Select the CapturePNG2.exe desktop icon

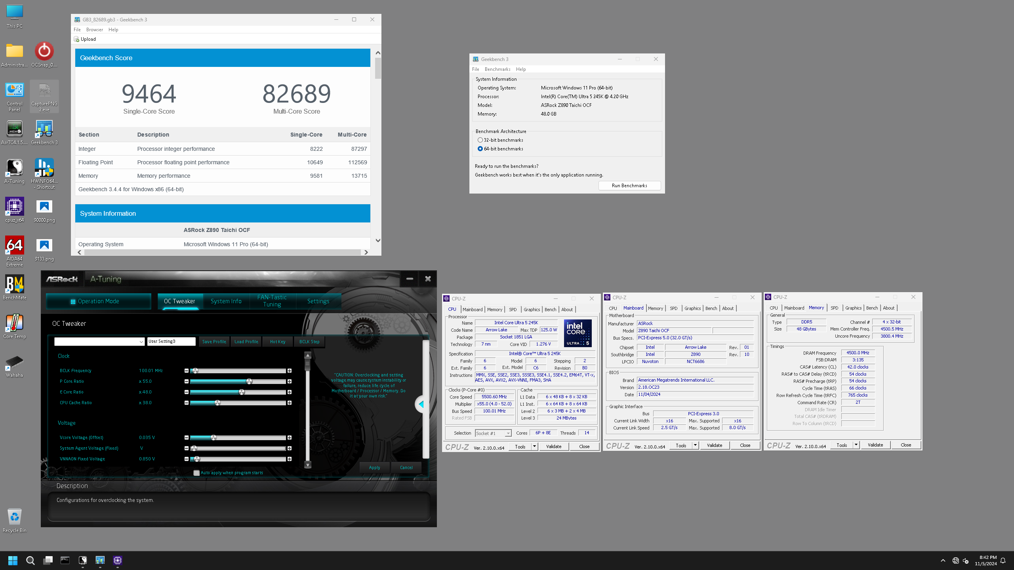[44, 97]
